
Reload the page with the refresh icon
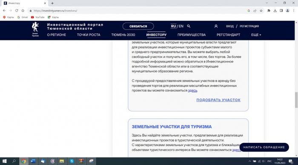point(17,11)
